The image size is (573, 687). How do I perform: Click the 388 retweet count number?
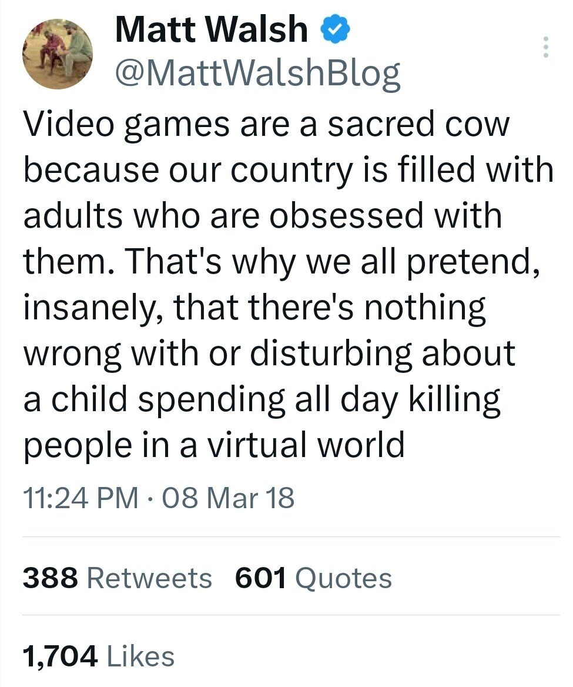(x=50, y=578)
